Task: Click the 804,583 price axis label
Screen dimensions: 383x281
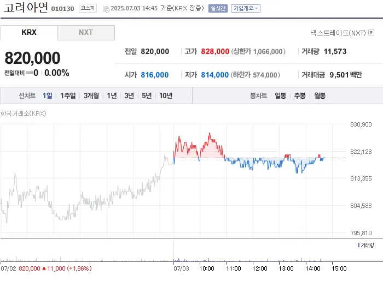Action: 361,206
